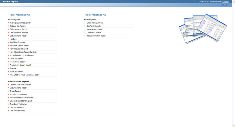Open Task Information Report

[97, 36]
